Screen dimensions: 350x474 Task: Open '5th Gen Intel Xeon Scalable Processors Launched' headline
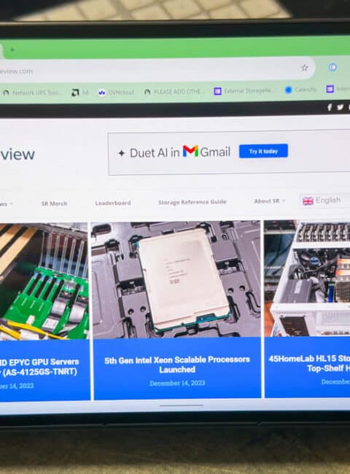pyautogui.click(x=177, y=365)
